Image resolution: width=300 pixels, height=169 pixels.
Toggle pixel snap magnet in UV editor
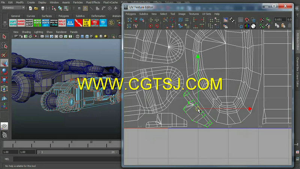[247, 20]
